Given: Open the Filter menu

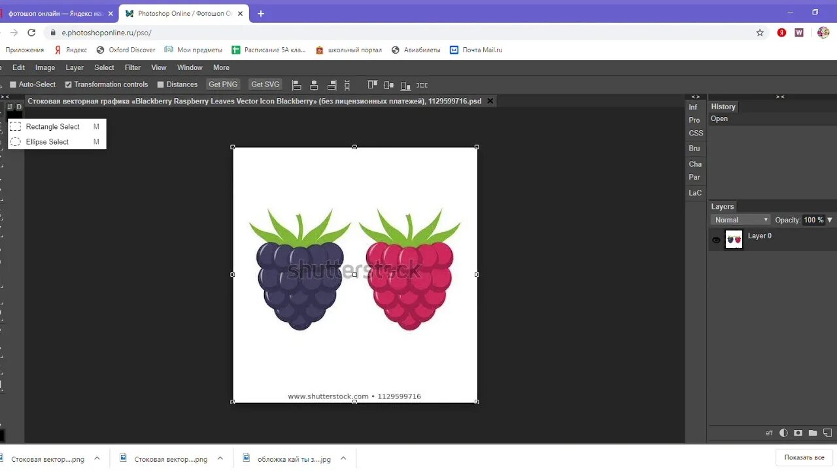Looking at the screenshot, I should tap(133, 67).
